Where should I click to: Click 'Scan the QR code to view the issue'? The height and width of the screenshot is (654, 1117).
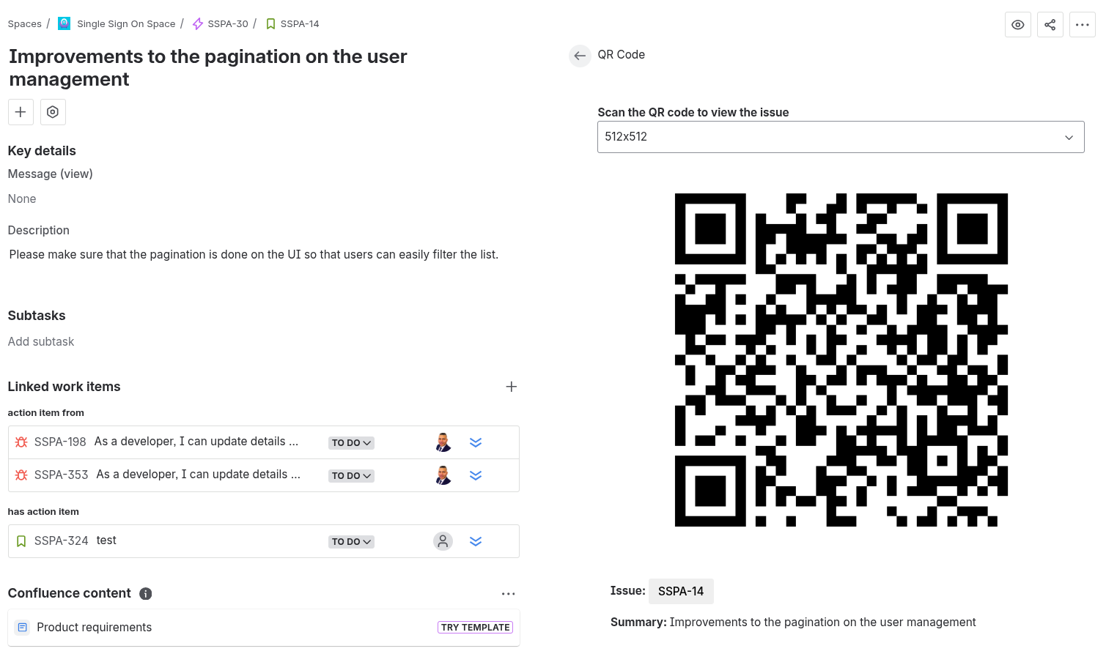(x=693, y=113)
